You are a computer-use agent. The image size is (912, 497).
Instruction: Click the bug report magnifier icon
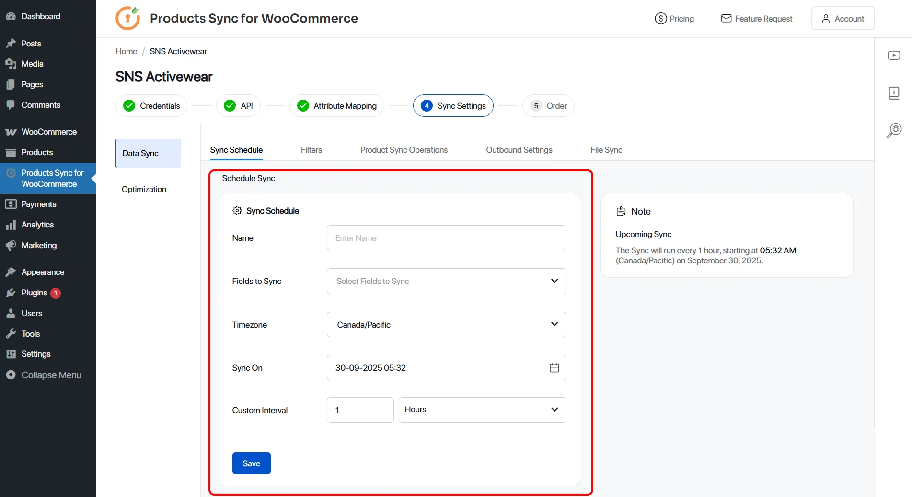[893, 130]
